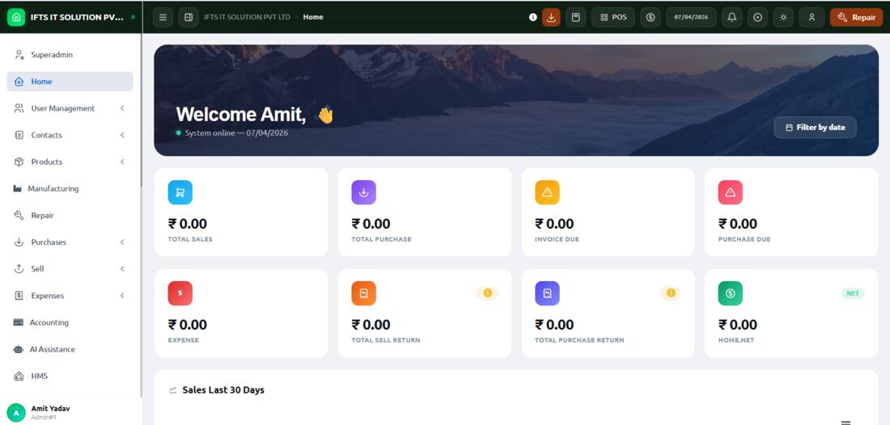Toggle the light/dark theme sun icon

pyautogui.click(x=783, y=17)
